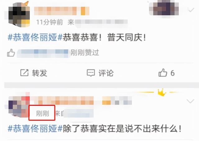This screenshot has width=199, height=141.
Task: Open the blurred thumbnail at top right
Action: click(x=164, y=7)
